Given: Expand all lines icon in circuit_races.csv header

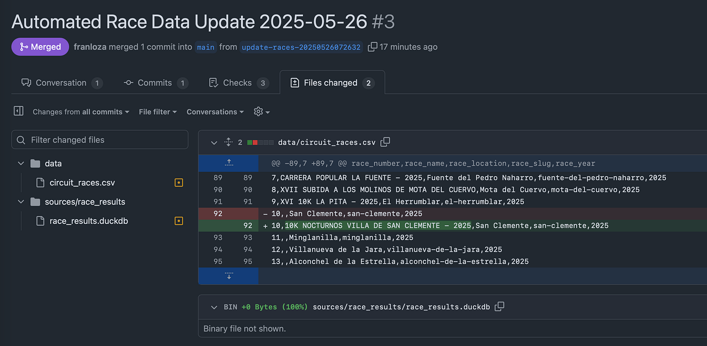Looking at the screenshot, I should click(229, 142).
